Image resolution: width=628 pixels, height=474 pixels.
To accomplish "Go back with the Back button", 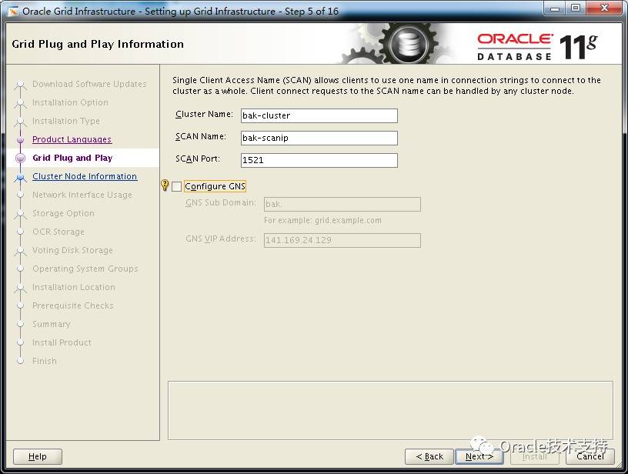I will 429,456.
